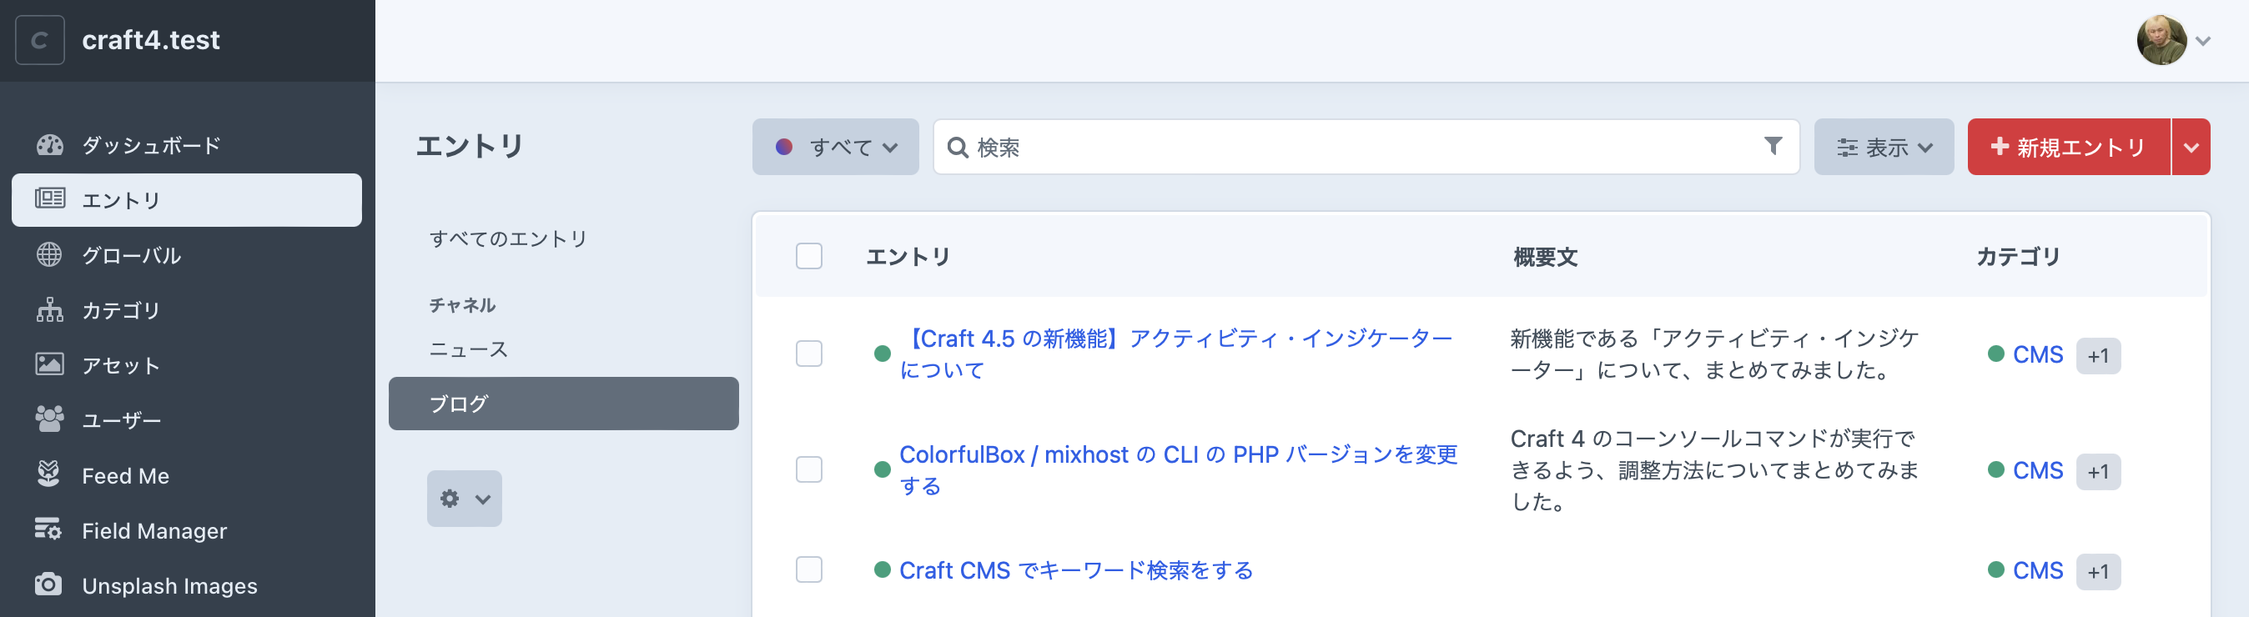Toggle the select-all entries checkbox
This screenshot has height=617, width=2249.
(x=808, y=257)
